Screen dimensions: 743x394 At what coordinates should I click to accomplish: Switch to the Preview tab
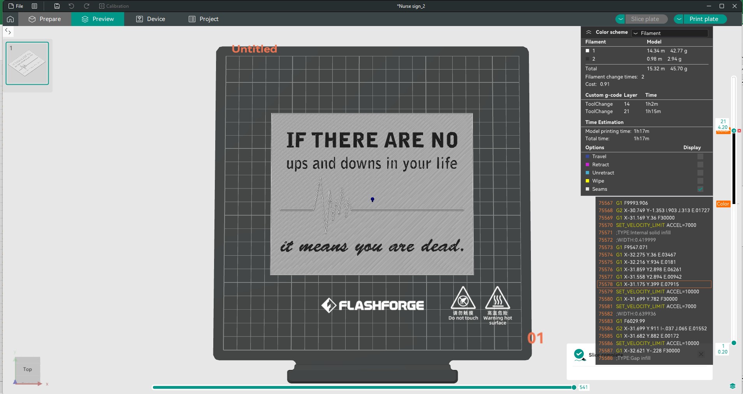98,19
